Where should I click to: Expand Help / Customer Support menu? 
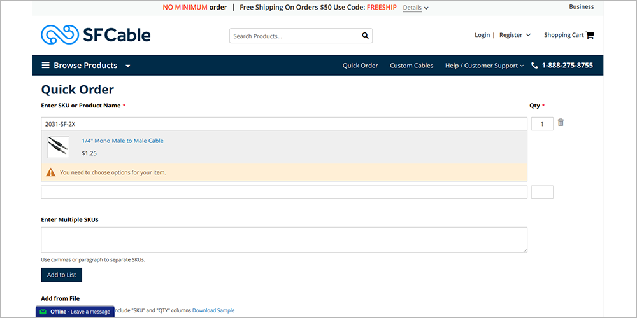[484, 66]
